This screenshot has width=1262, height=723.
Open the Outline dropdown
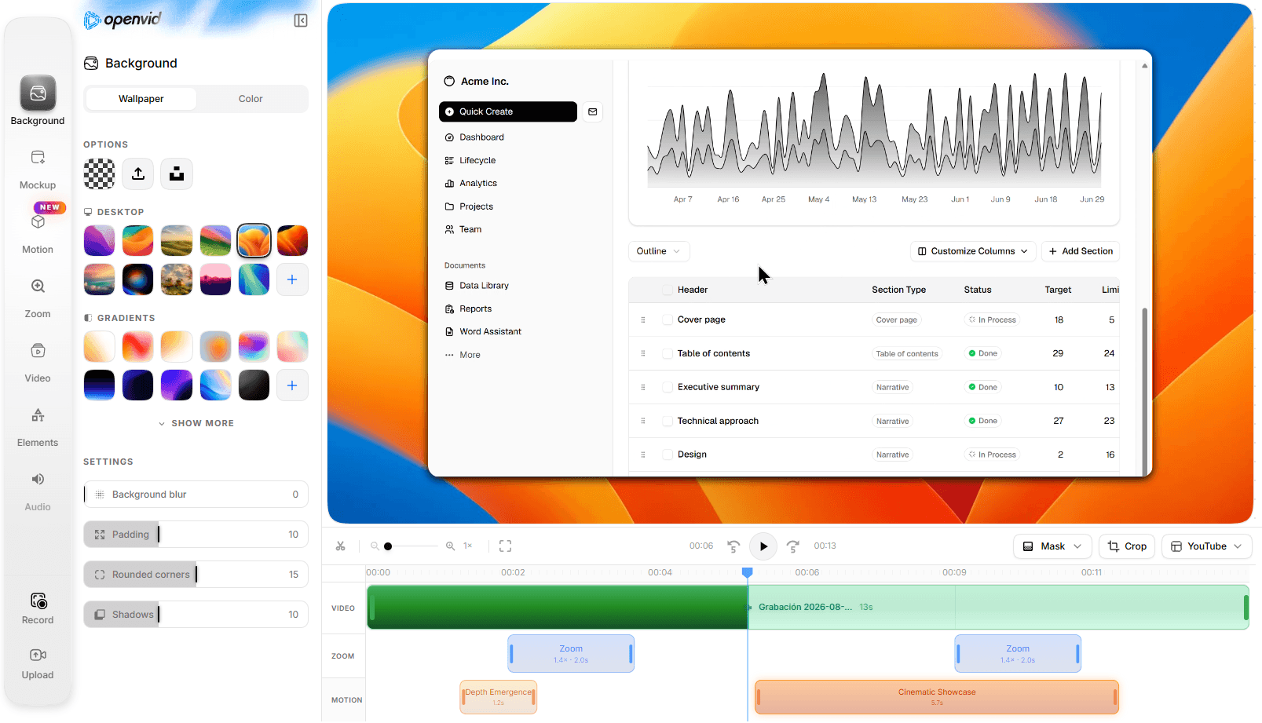(x=659, y=251)
